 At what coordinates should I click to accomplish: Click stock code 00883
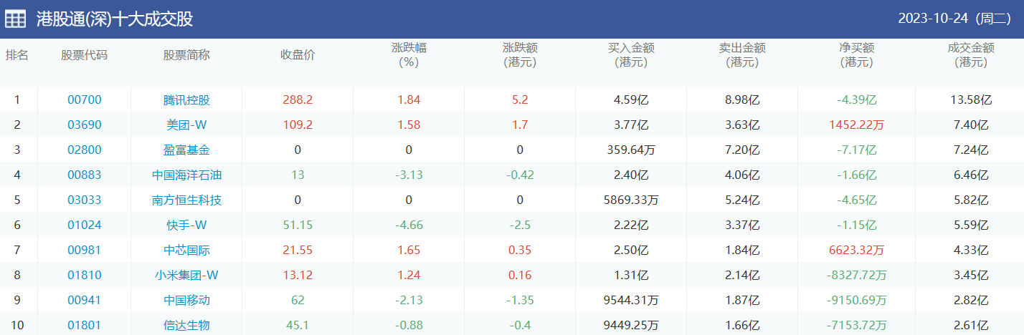click(85, 175)
